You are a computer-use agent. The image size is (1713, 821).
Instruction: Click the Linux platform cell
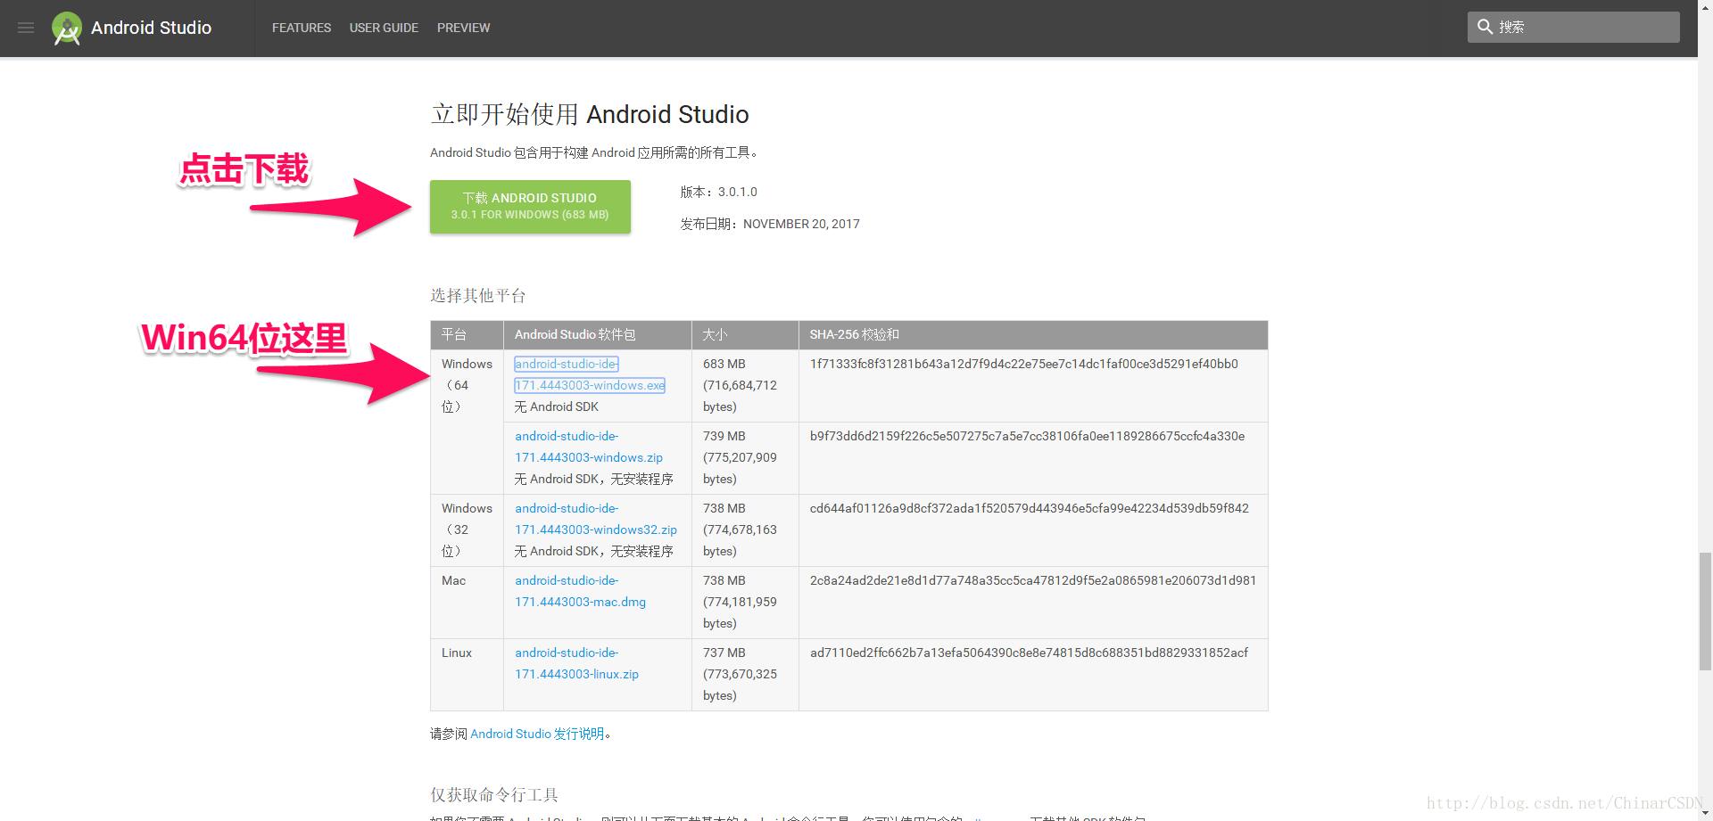[467, 674]
